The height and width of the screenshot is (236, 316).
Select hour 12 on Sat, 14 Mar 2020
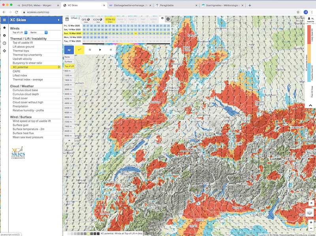128,29
